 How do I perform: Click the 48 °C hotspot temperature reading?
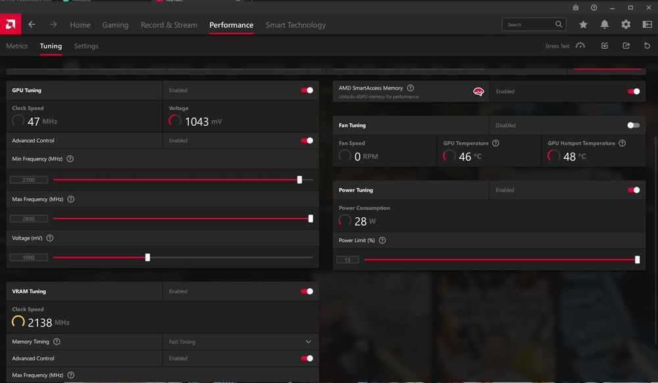pos(574,157)
